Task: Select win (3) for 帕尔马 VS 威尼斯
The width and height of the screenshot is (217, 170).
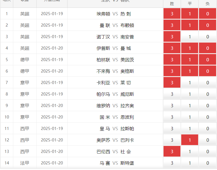Action: [172, 94]
